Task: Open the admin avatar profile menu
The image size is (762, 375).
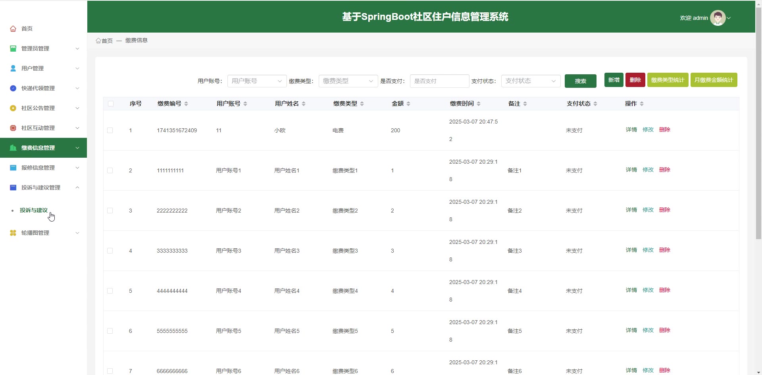Action: tap(718, 18)
